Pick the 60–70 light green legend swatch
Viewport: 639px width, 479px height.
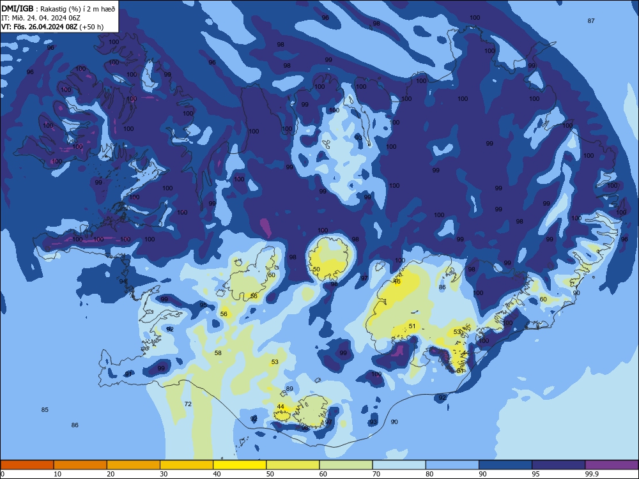pos(346,465)
